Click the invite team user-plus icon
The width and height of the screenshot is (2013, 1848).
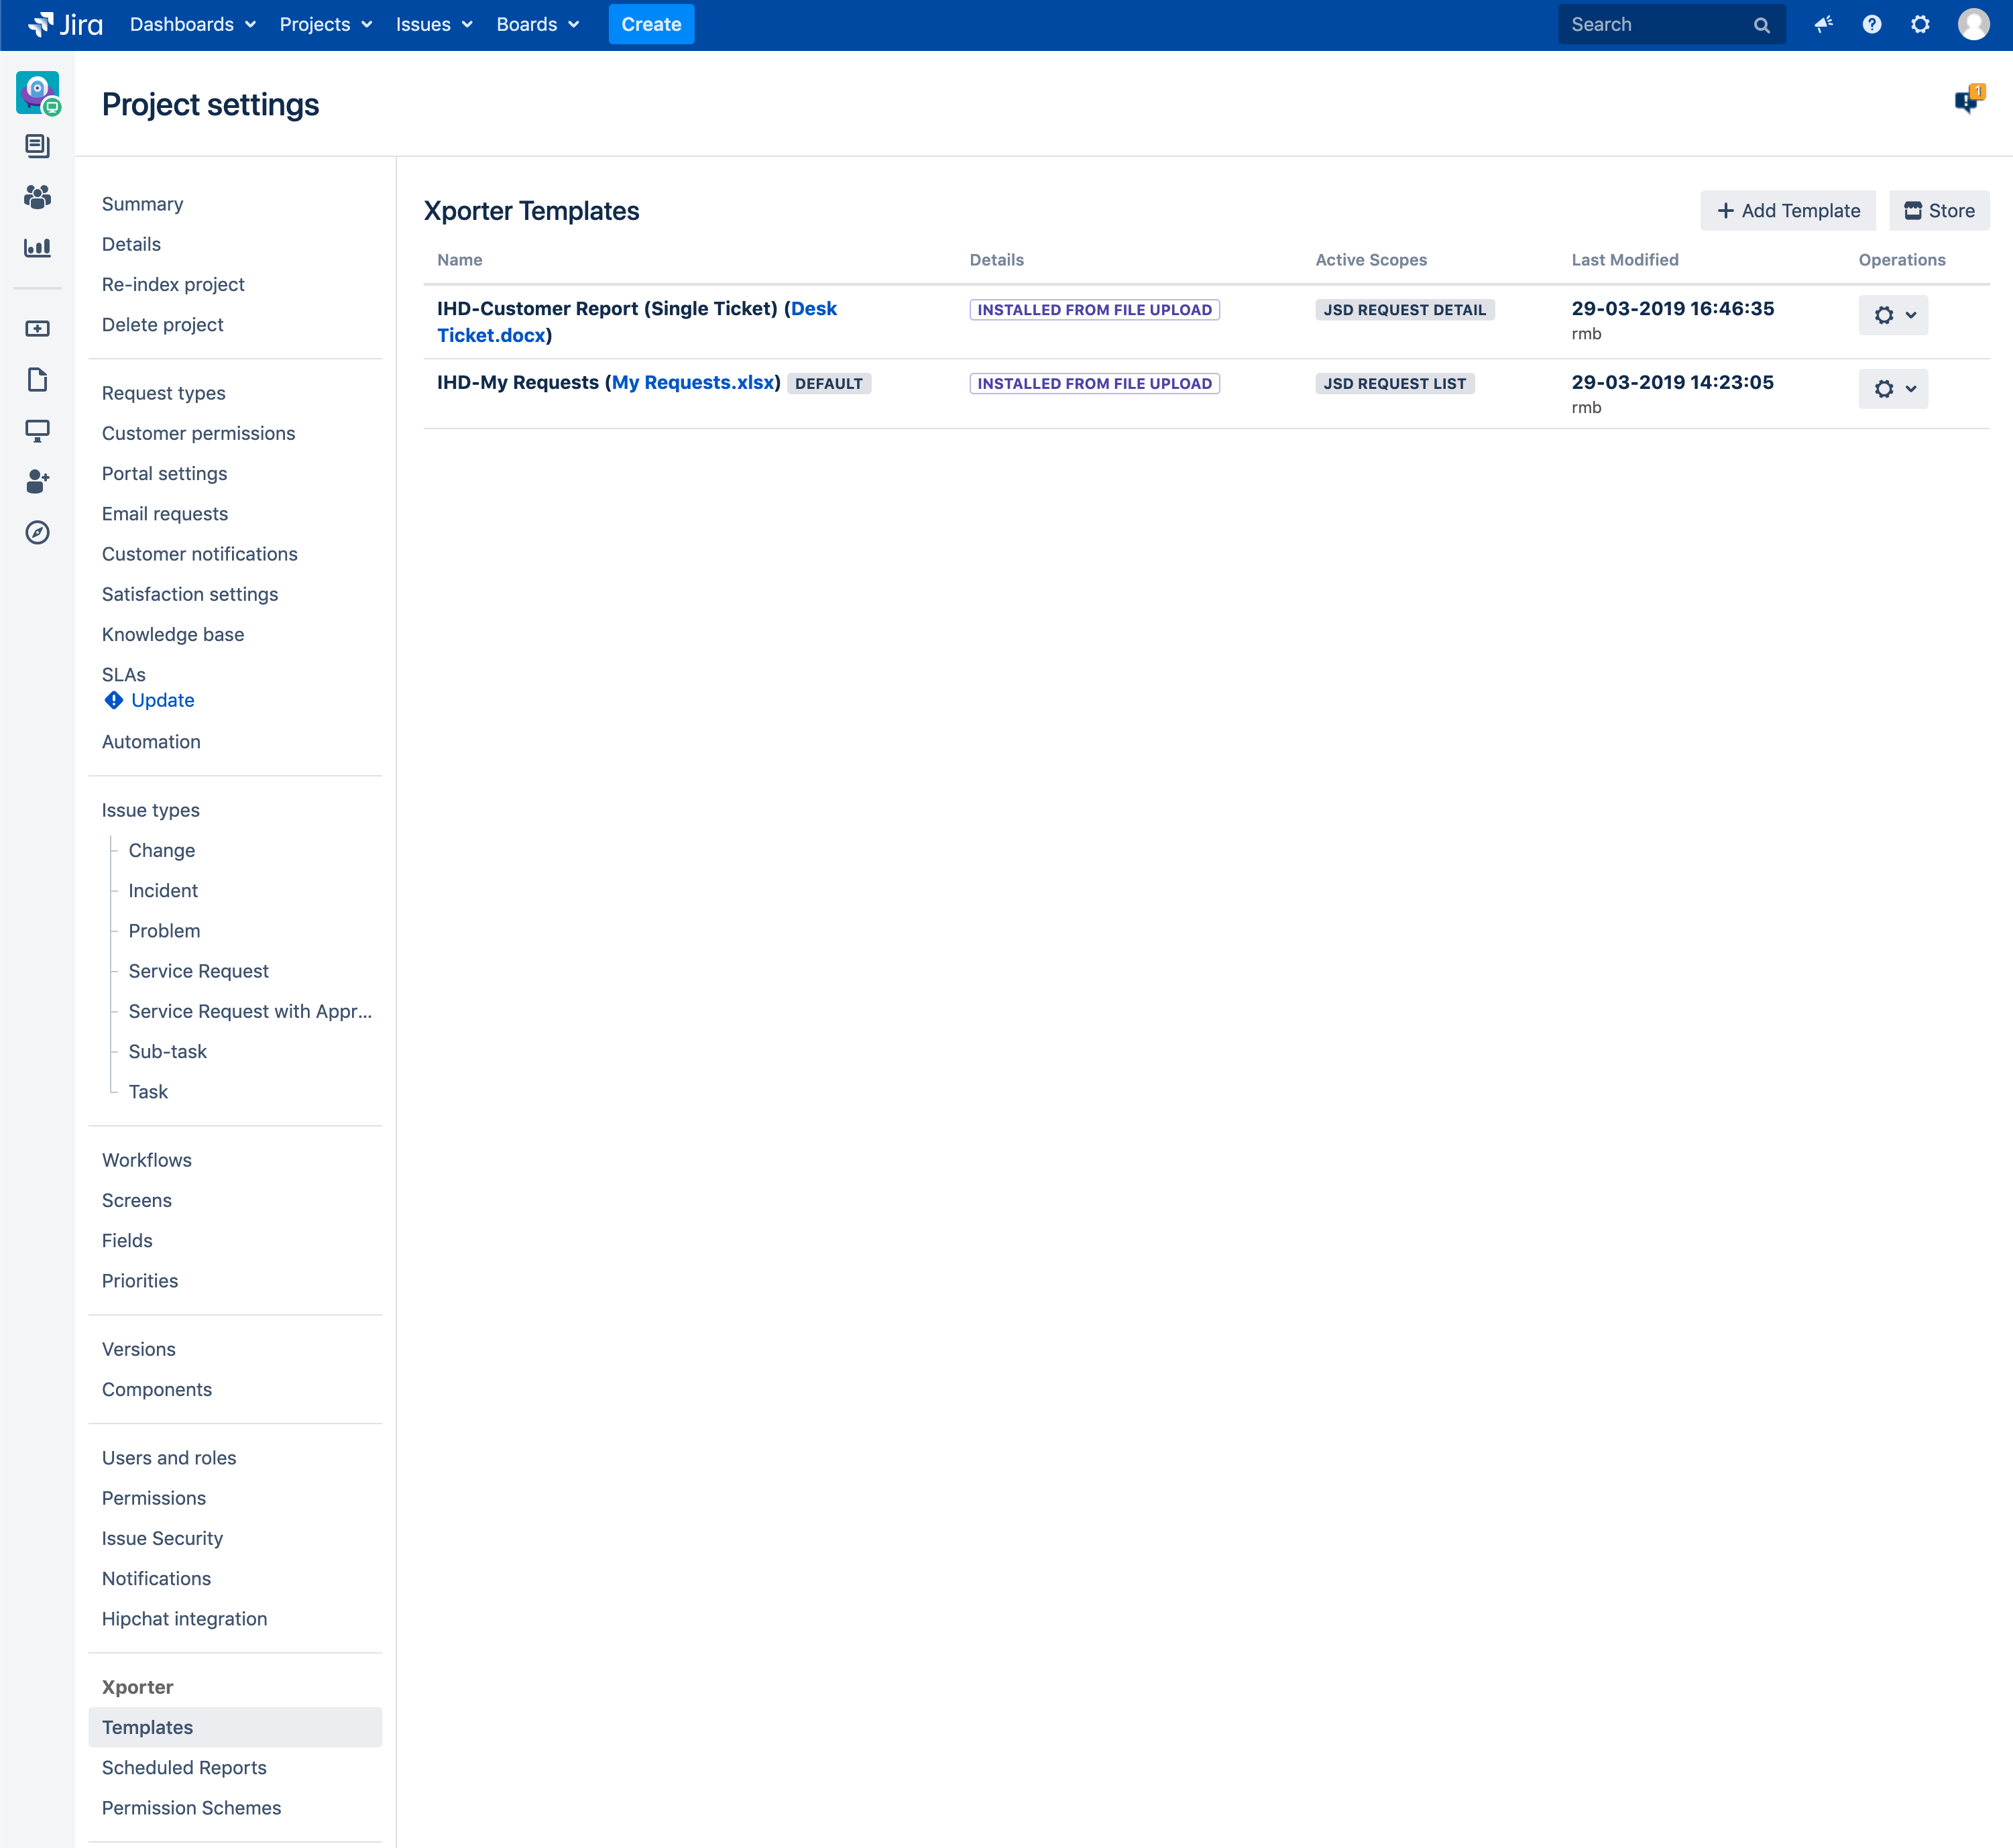[x=37, y=481]
